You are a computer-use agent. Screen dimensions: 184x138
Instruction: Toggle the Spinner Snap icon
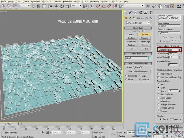[x=115, y=6]
